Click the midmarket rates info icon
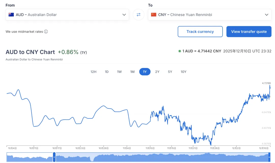275x163 pixels. point(46,32)
